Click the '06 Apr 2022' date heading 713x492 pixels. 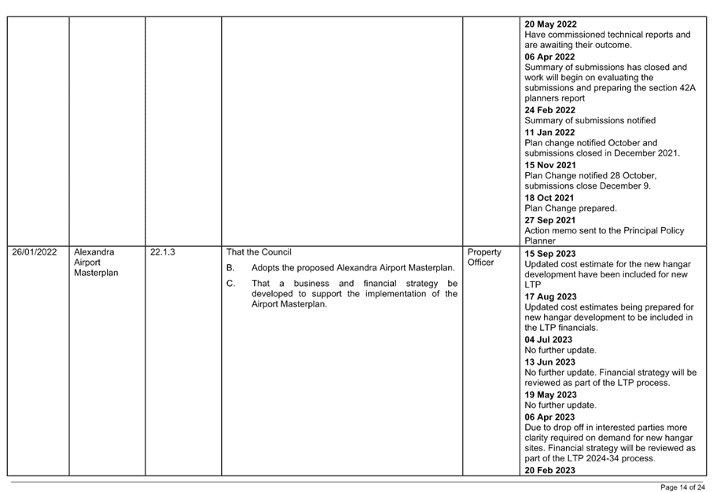[x=549, y=57]
